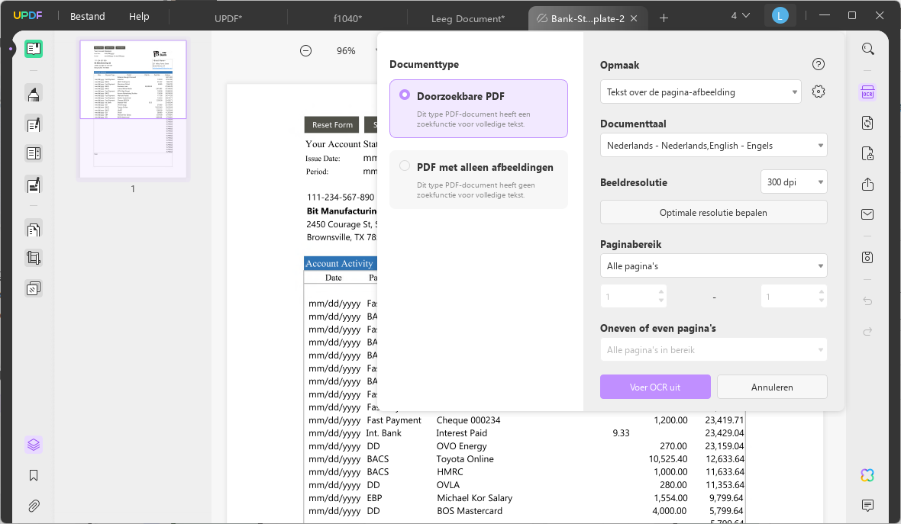Open the Opmaak help question icon
Viewport: 901px width, 524px height.
[819, 64]
